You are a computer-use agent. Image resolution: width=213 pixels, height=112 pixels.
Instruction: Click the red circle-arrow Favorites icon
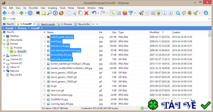click(x=55, y=13)
